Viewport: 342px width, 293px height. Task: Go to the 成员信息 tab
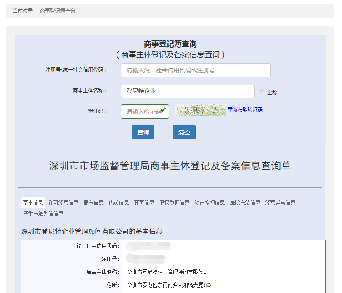click(x=119, y=202)
